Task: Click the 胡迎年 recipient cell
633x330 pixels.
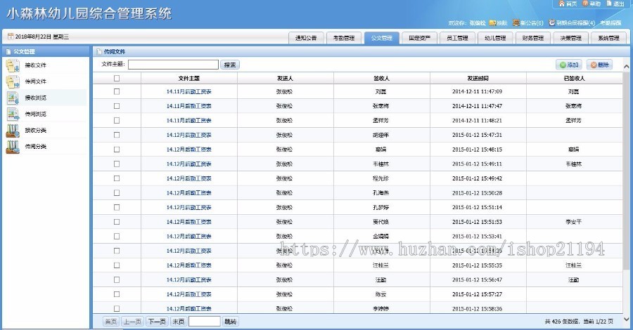Action: [x=381, y=135]
